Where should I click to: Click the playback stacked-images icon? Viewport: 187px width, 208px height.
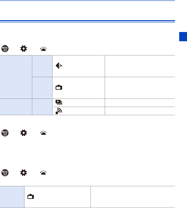(x=59, y=102)
